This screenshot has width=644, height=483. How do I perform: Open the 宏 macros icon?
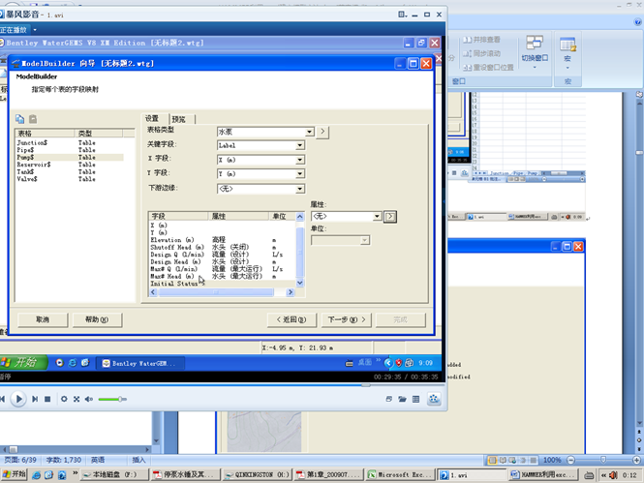567,45
